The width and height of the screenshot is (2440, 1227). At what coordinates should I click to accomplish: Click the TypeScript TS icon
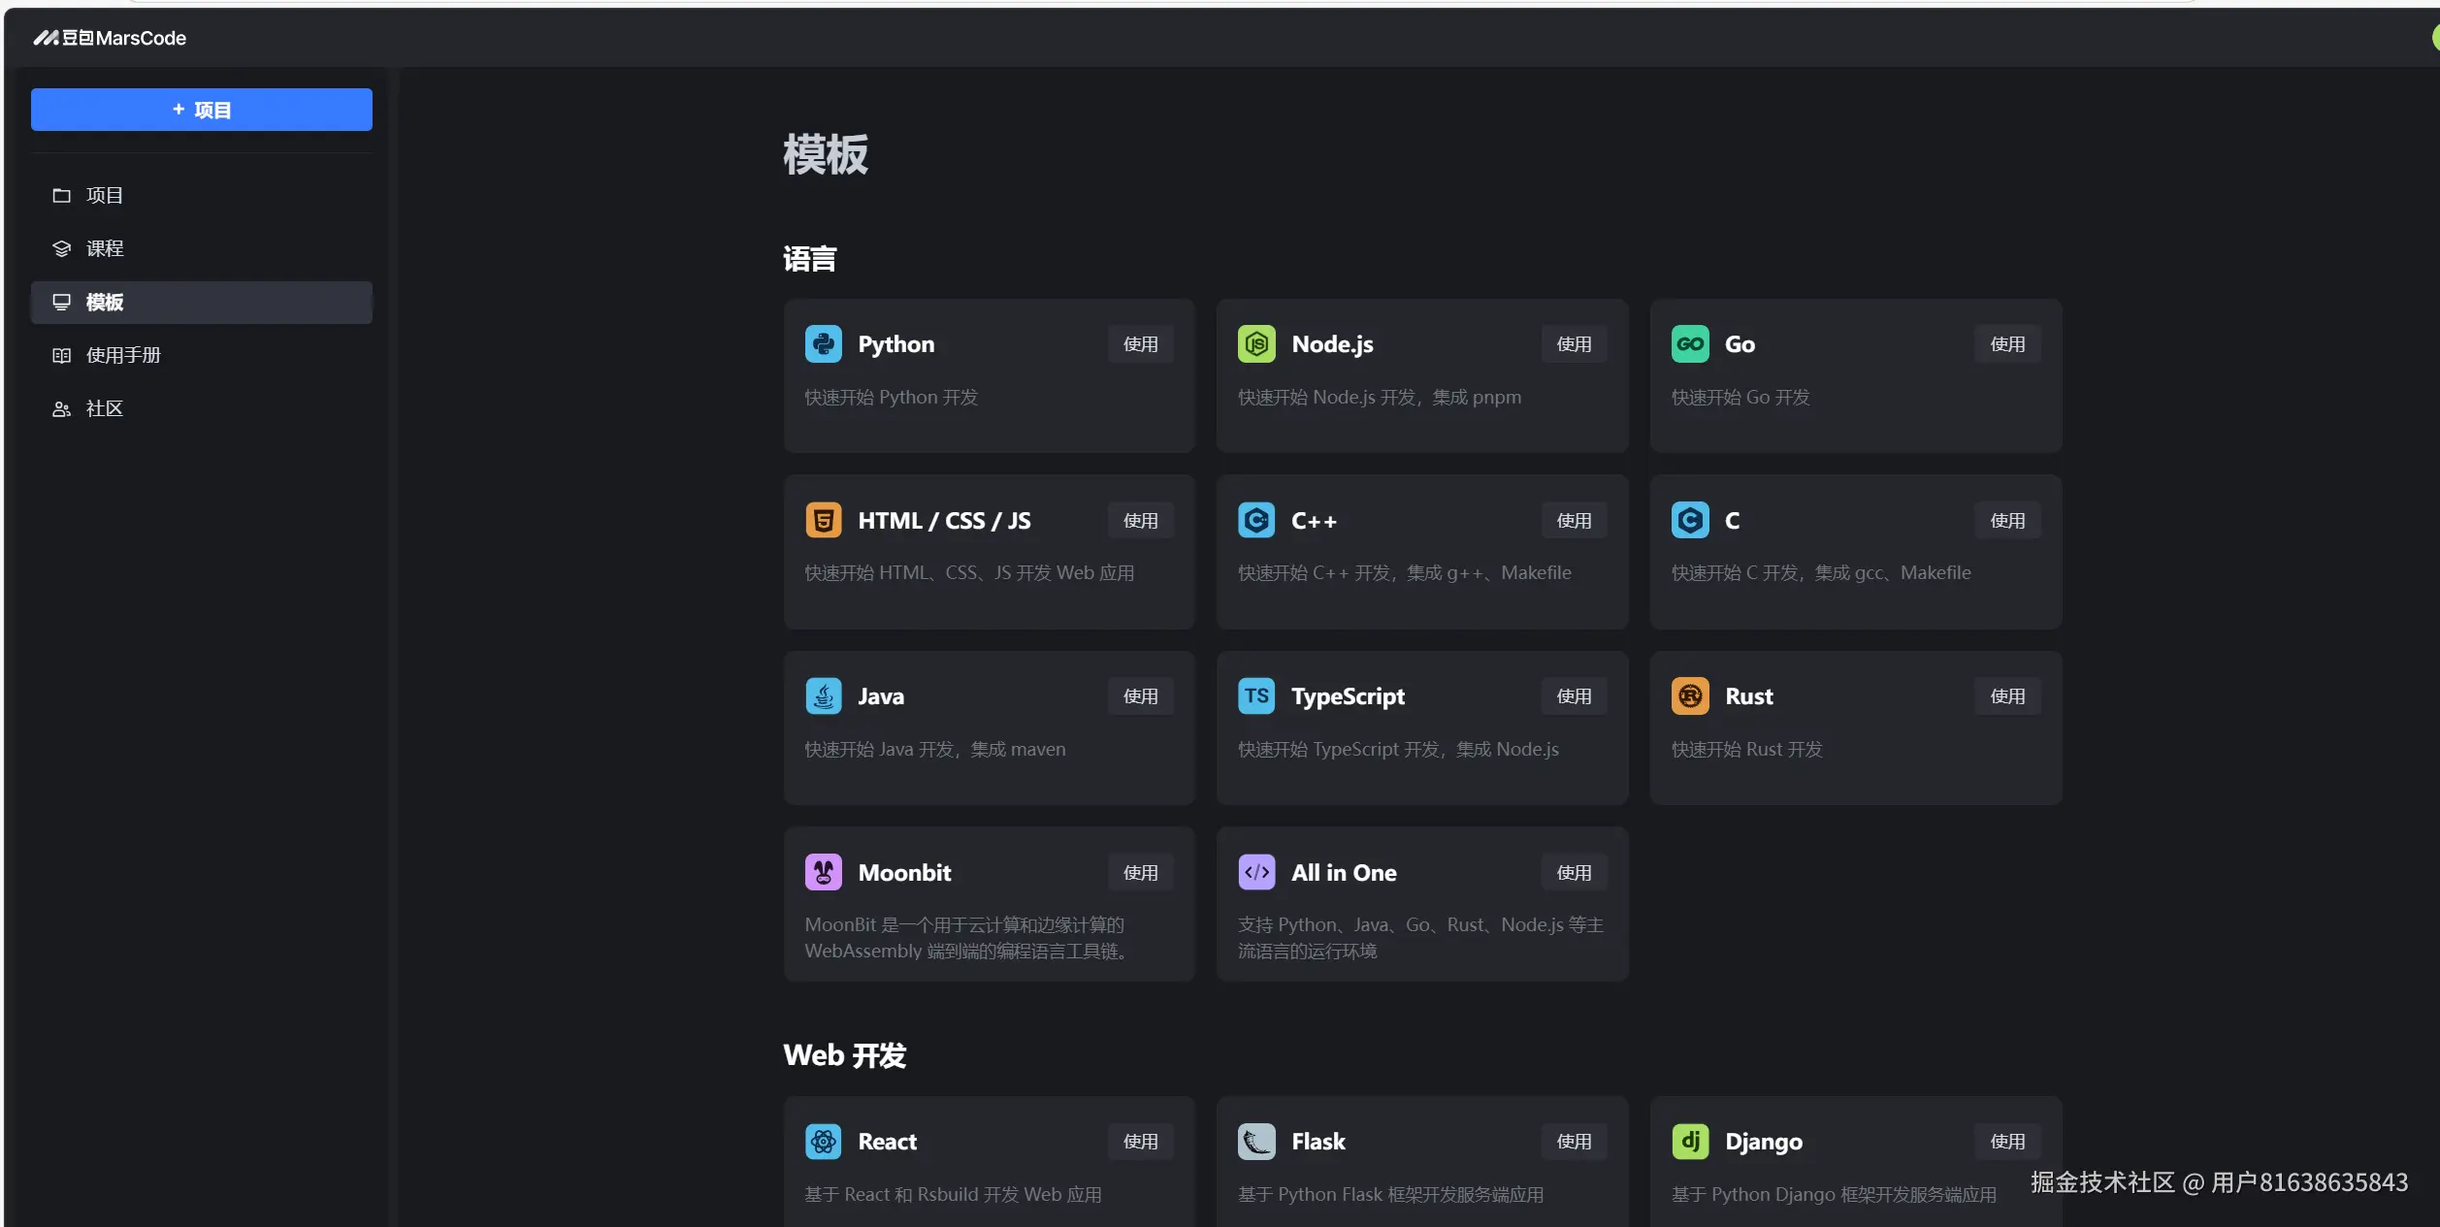click(1256, 696)
